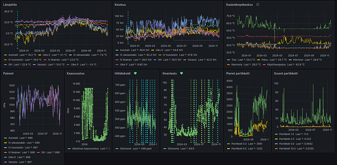
Task: Click IV likainen in the Paineet legend
Action: pyautogui.click(x=15, y=152)
